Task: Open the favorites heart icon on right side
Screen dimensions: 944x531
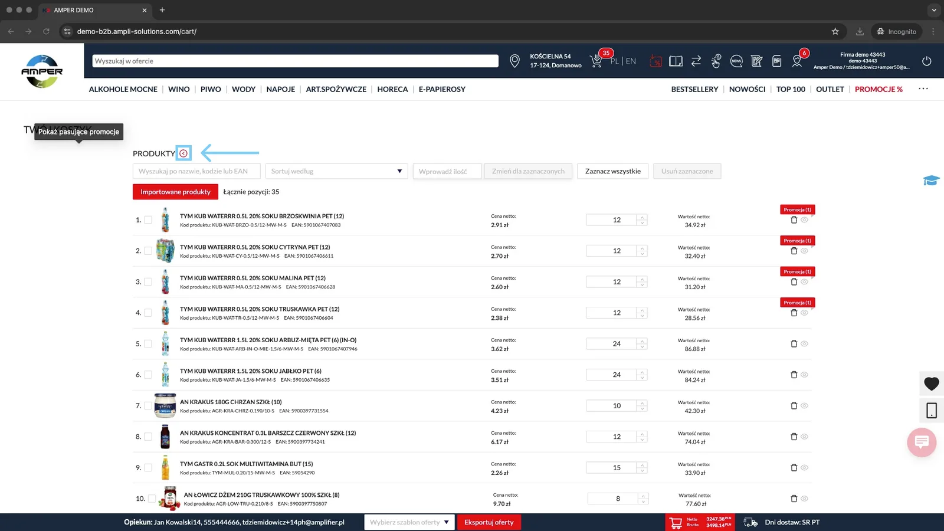Action: tap(932, 384)
